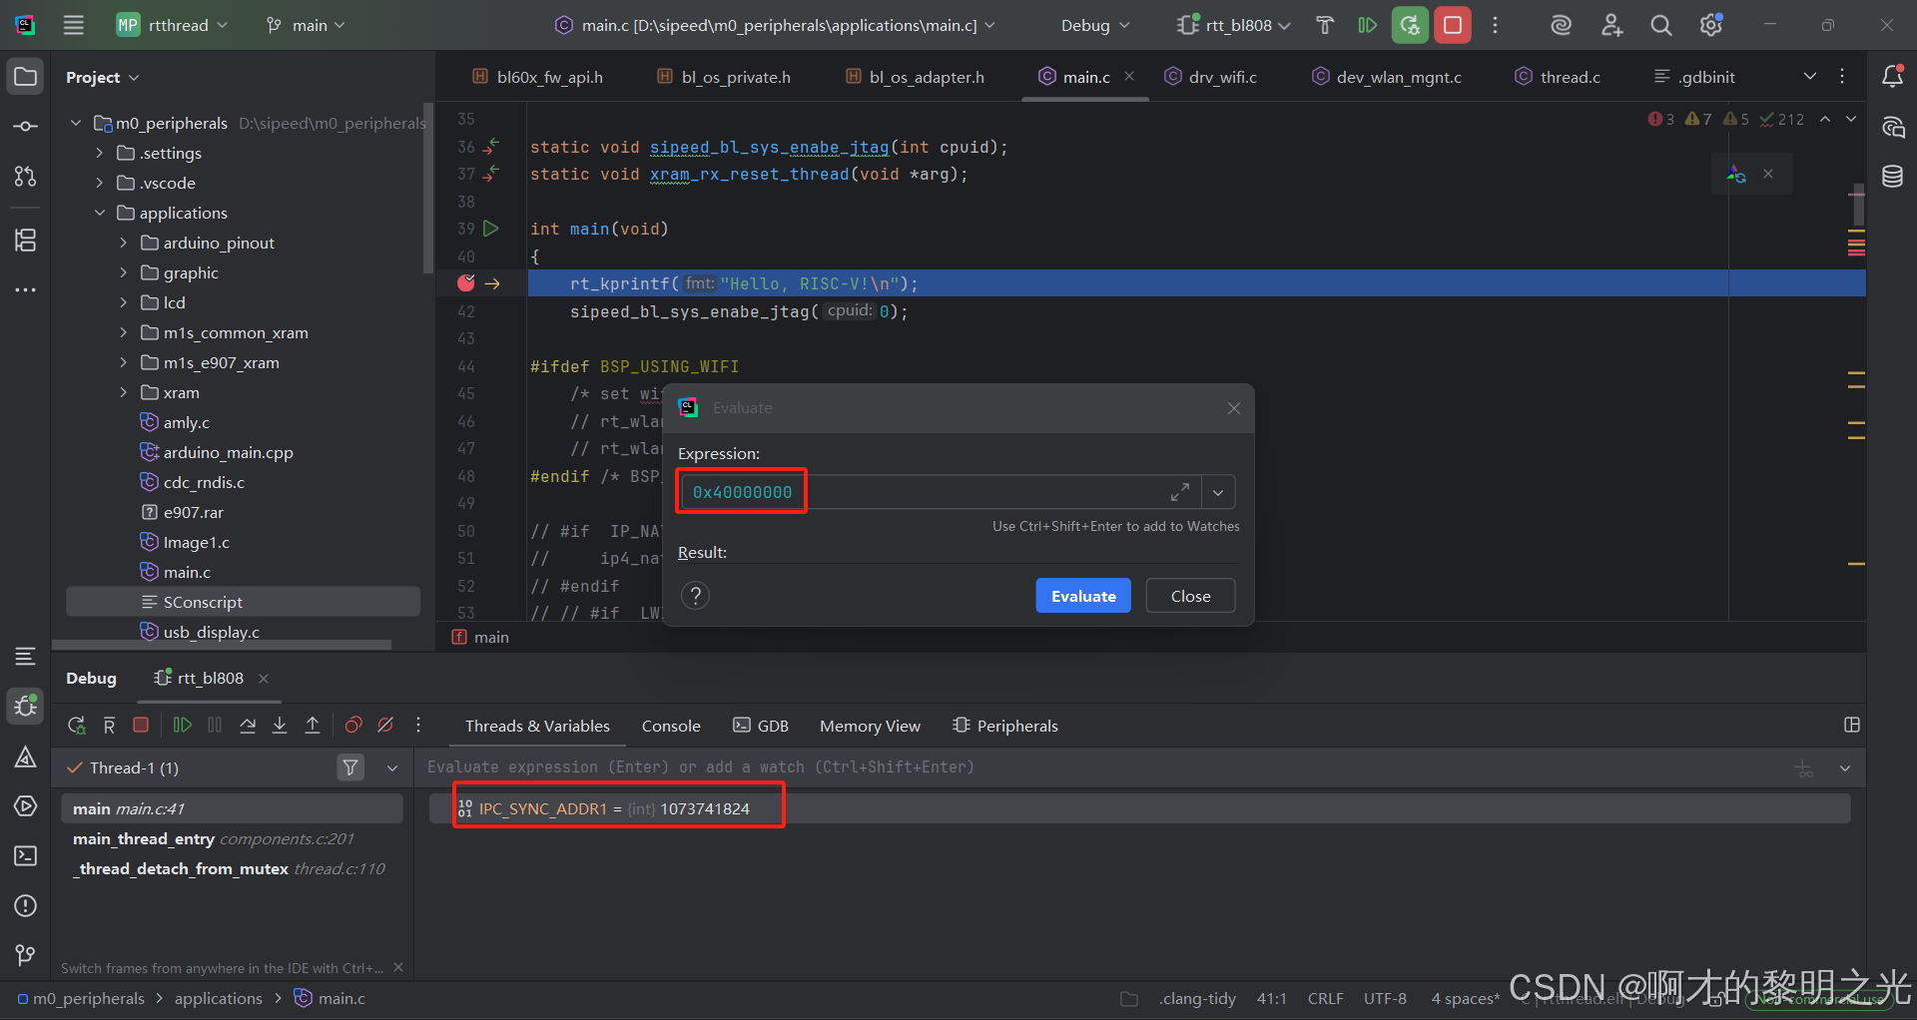Select the Build hammer icon in toolbar
Image resolution: width=1917 pixels, height=1020 pixels.
click(1324, 25)
